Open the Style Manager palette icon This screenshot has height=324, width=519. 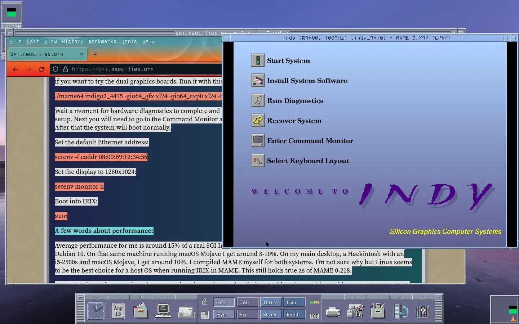[355, 311]
